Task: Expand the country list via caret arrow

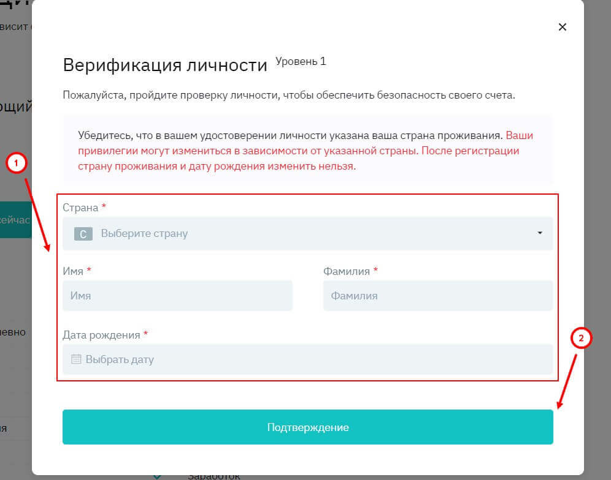Action: pyautogui.click(x=540, y=233)
